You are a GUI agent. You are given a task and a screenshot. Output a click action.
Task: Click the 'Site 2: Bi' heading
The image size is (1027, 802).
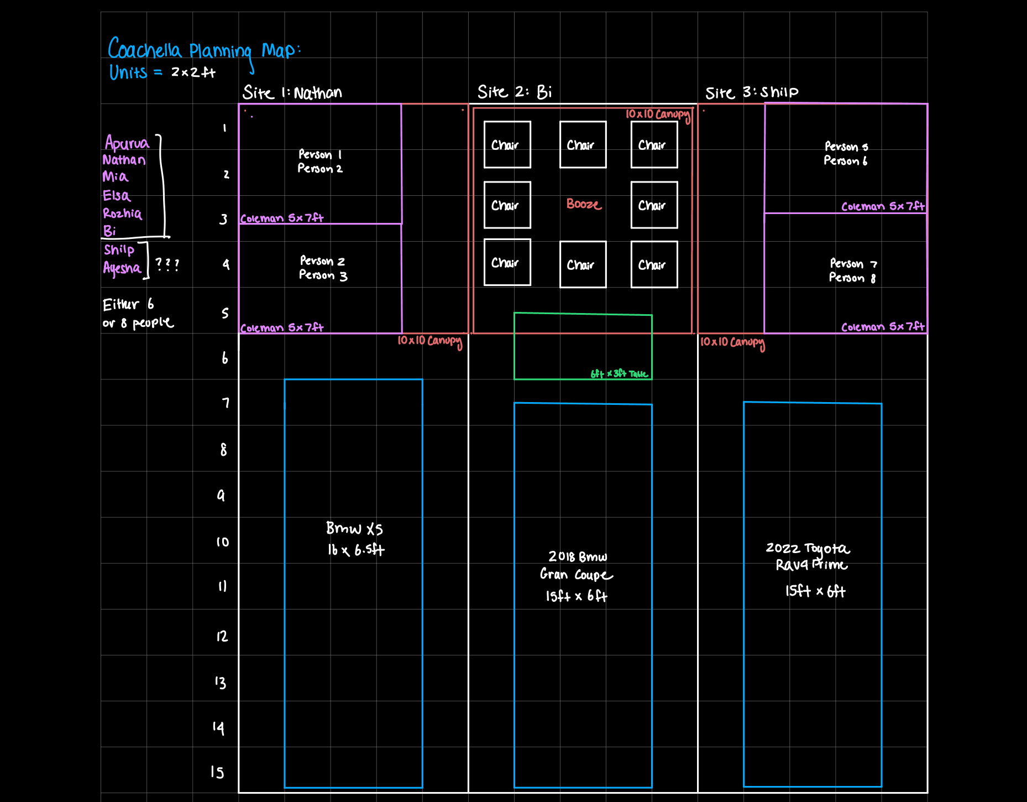pyautogui.click(x=515, y=92)
